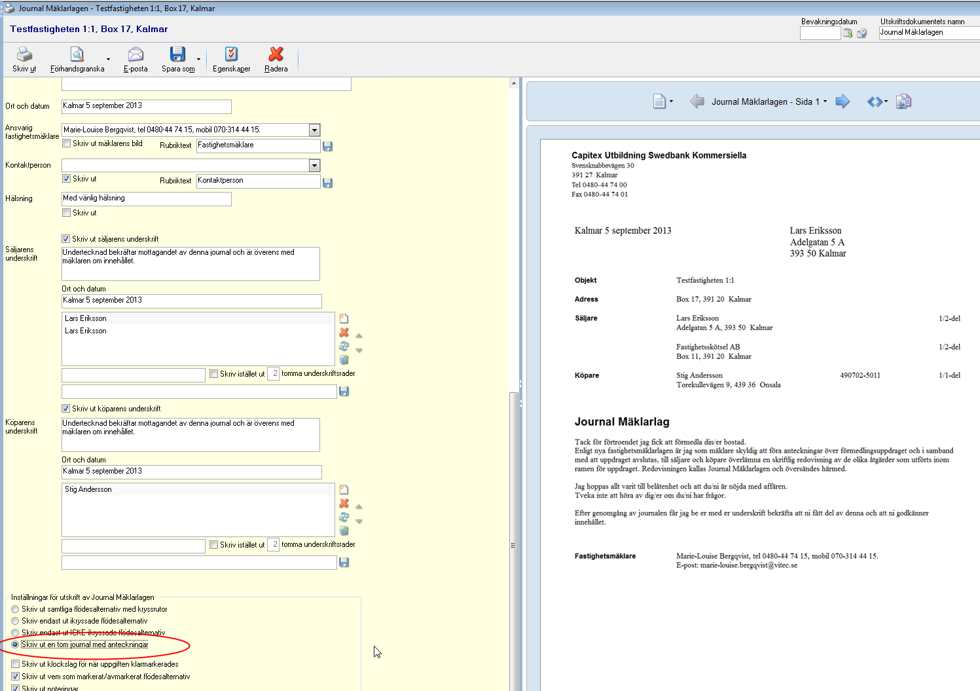Click the E-posta envelope icon

click(x=136, y=54)
